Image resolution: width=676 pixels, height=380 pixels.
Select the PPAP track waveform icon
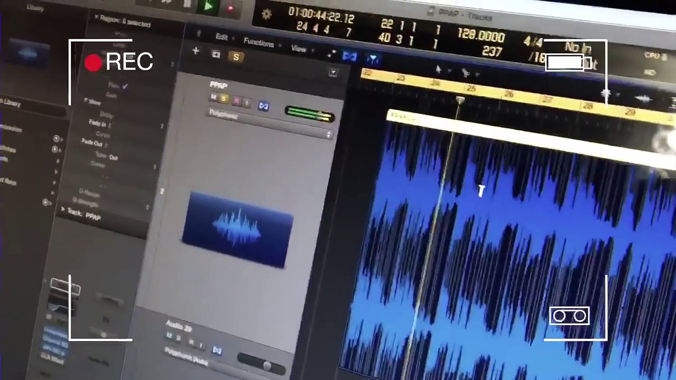click(237, 230)
